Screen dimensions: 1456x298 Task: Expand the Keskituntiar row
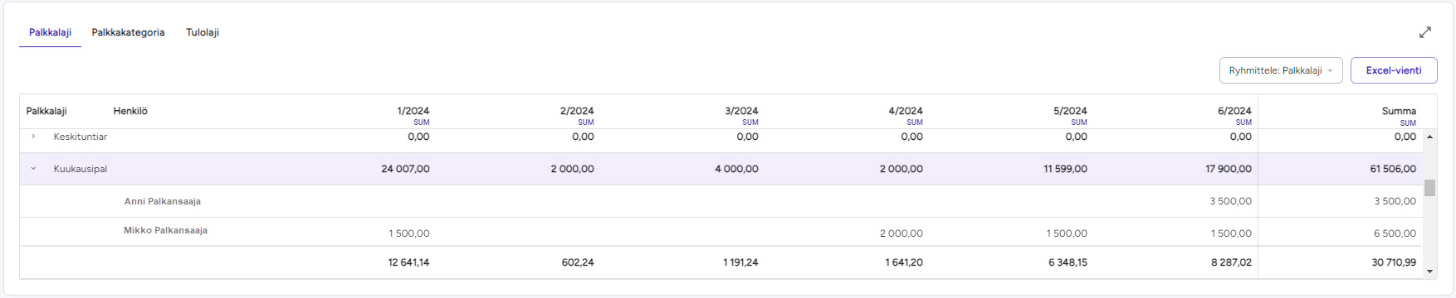click(x=33, y=137)
